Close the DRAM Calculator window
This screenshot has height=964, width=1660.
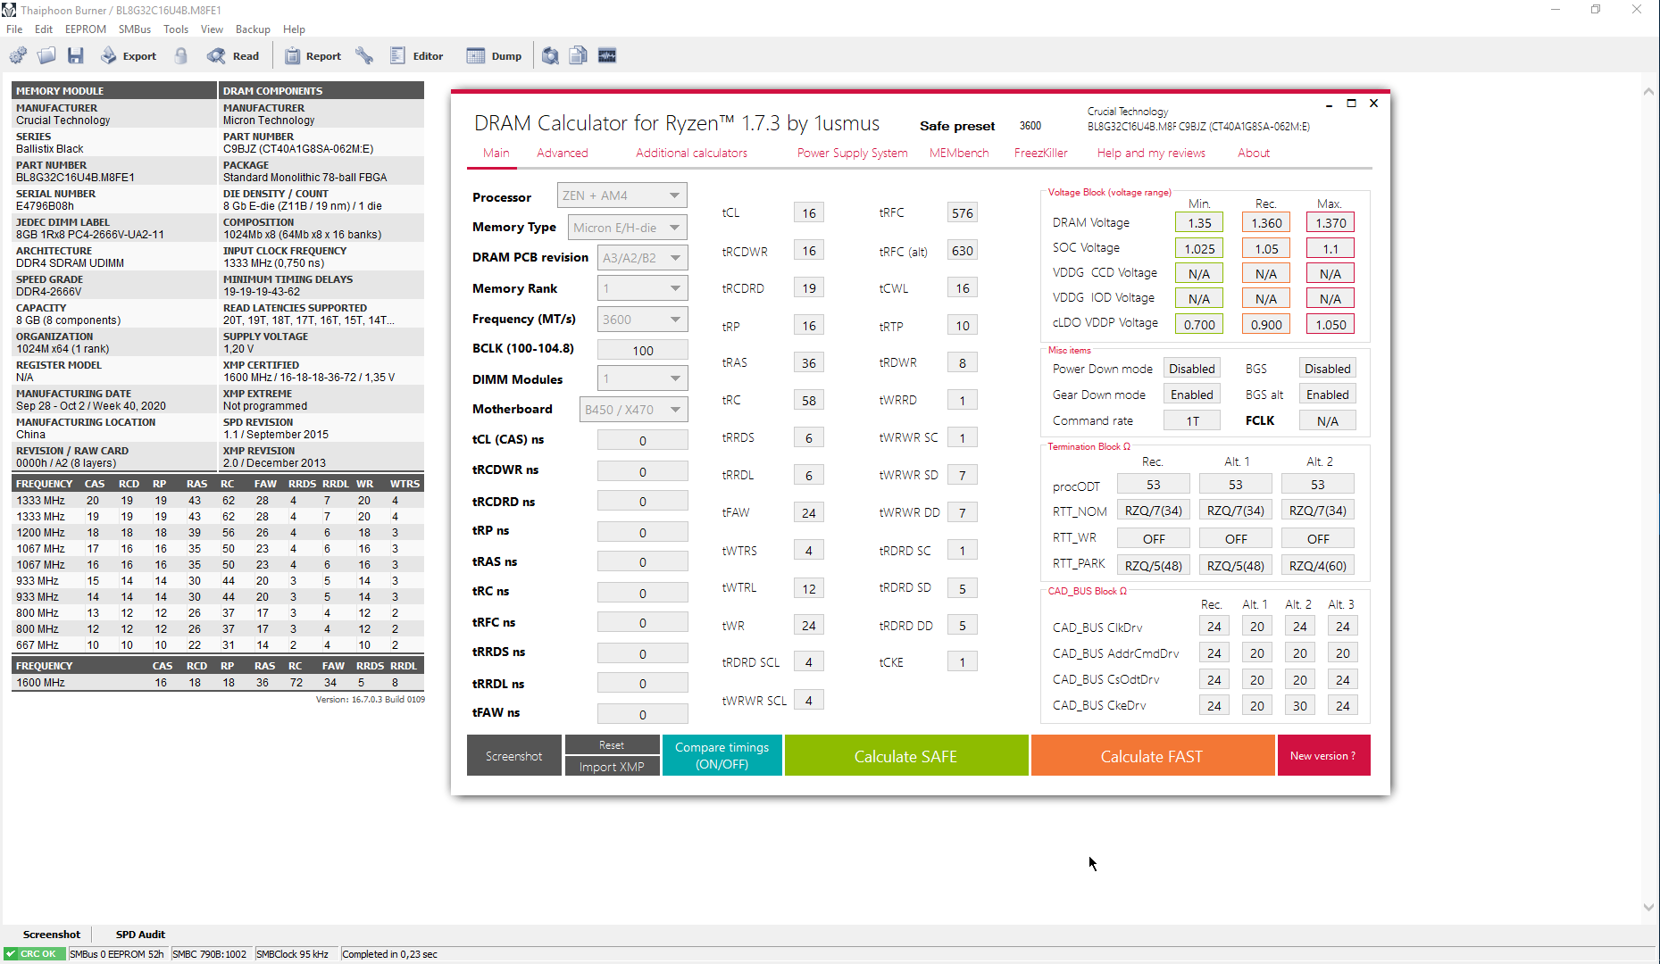click(1373, 104)
